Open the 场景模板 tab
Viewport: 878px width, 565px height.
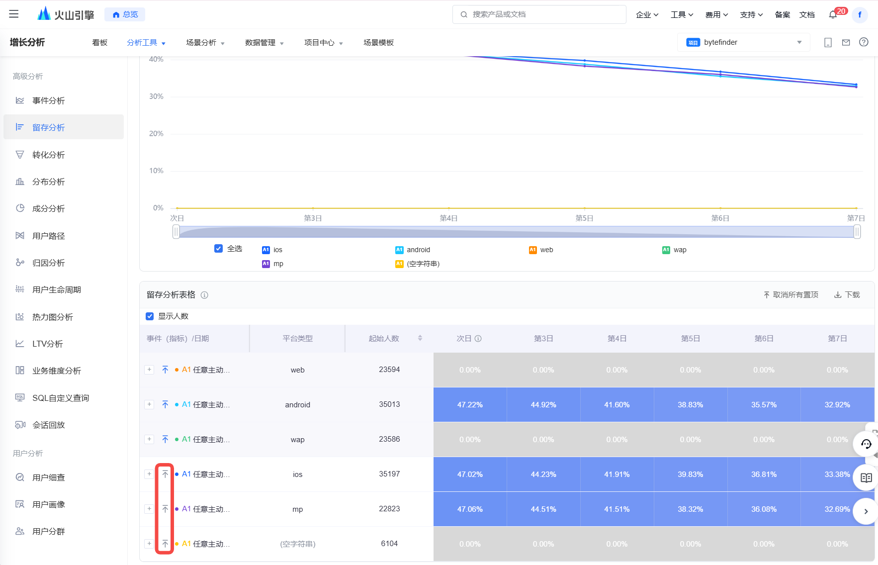click(378, 43)
